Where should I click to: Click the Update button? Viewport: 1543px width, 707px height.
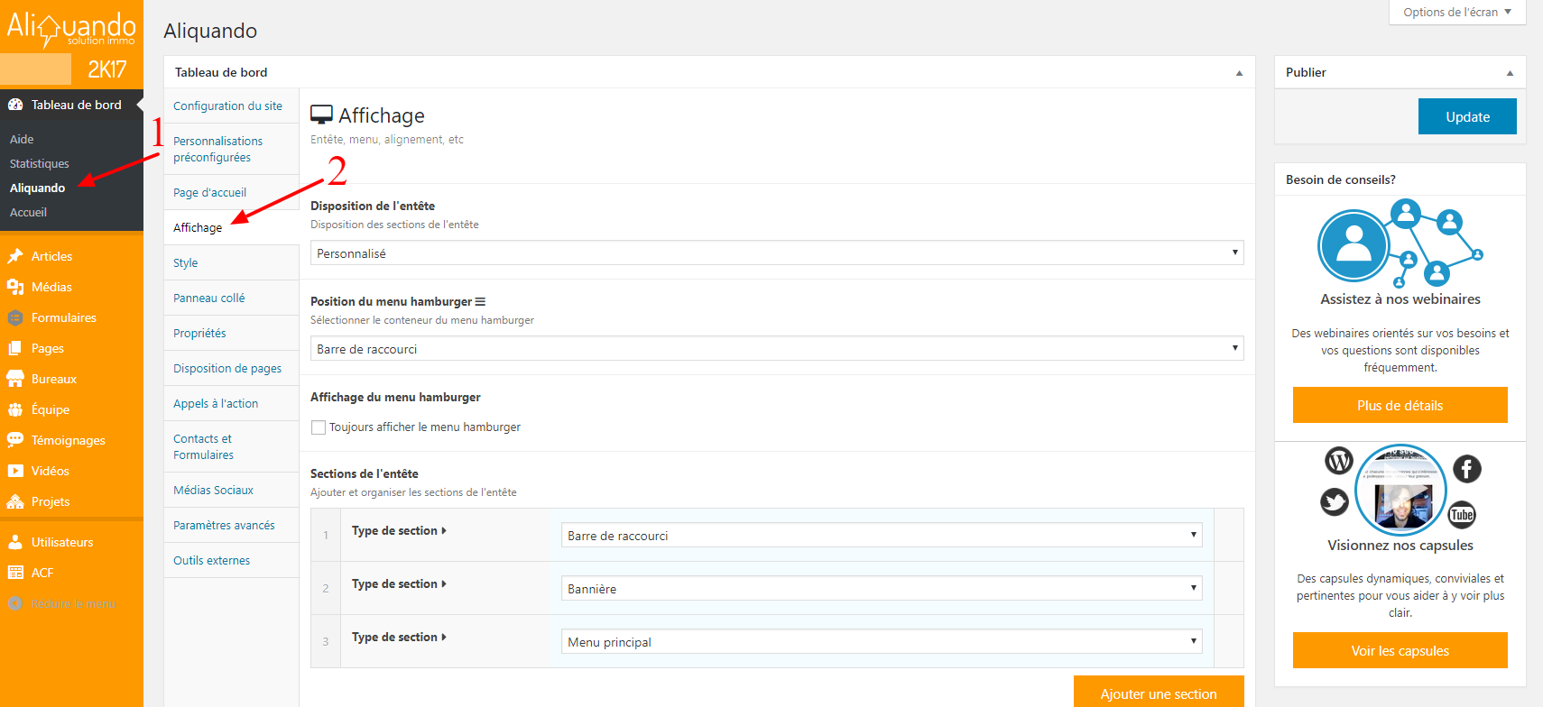click(1467, 116)
